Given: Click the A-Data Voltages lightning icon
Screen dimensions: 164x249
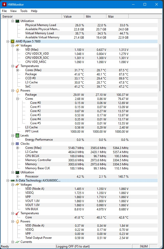Looking at the screenshot, I should [17, 185].
